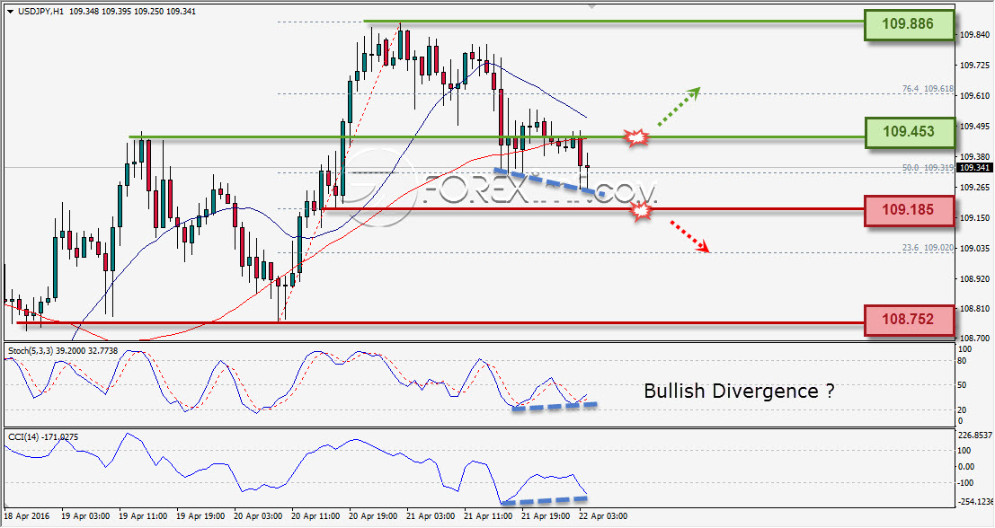This screenshot has height=528, width=995.
Task: Select the Fibonacci label 50.0 109.319
Action: click(x=928, y=168)
